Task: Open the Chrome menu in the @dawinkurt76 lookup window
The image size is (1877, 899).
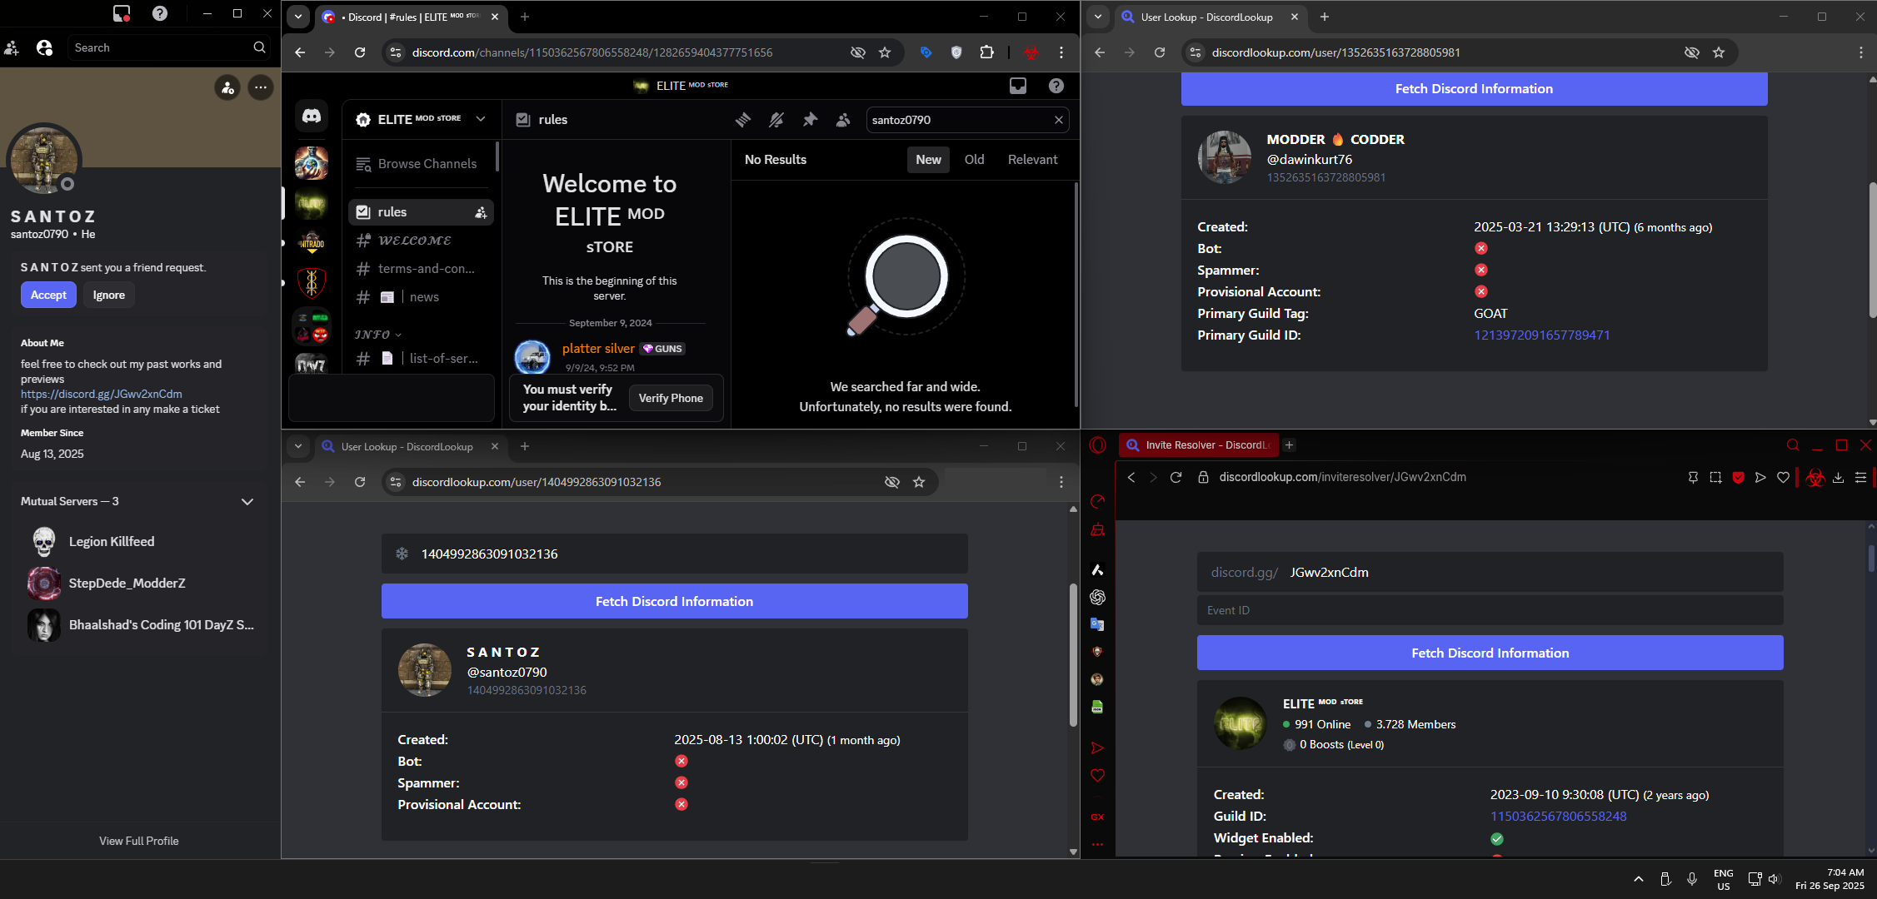Action: tap(1860, 52)
